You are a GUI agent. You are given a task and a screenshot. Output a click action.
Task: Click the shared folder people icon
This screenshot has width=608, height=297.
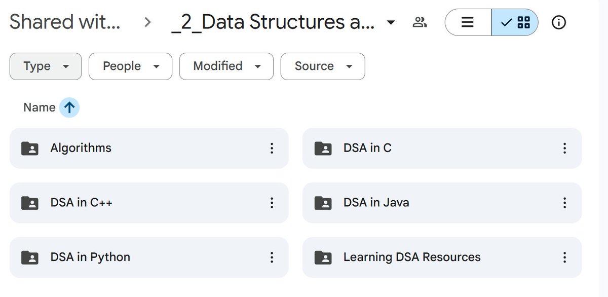pos(420,22)
